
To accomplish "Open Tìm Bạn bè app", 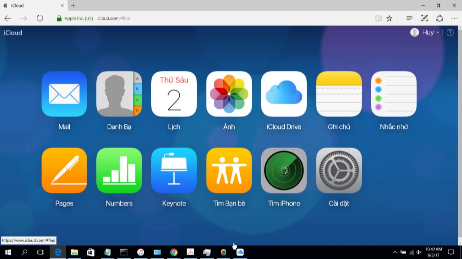I will coord(229,171).
